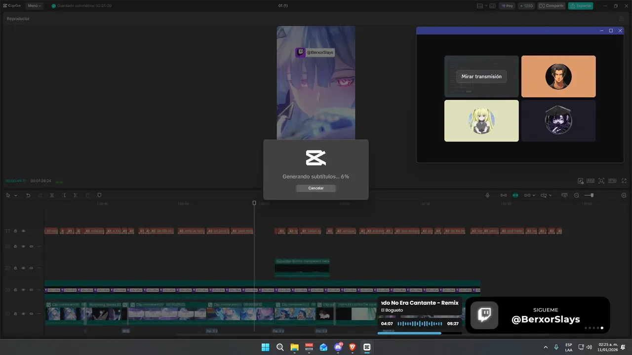The width and height of the screenshot is (632, 355).
Task: Click the aspect ratio icon under the player
Action: [612, 181]
